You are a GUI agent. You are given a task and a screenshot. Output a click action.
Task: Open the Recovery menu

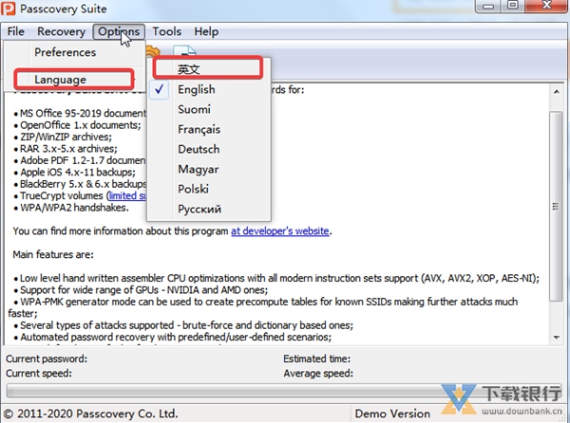point(61,31)
